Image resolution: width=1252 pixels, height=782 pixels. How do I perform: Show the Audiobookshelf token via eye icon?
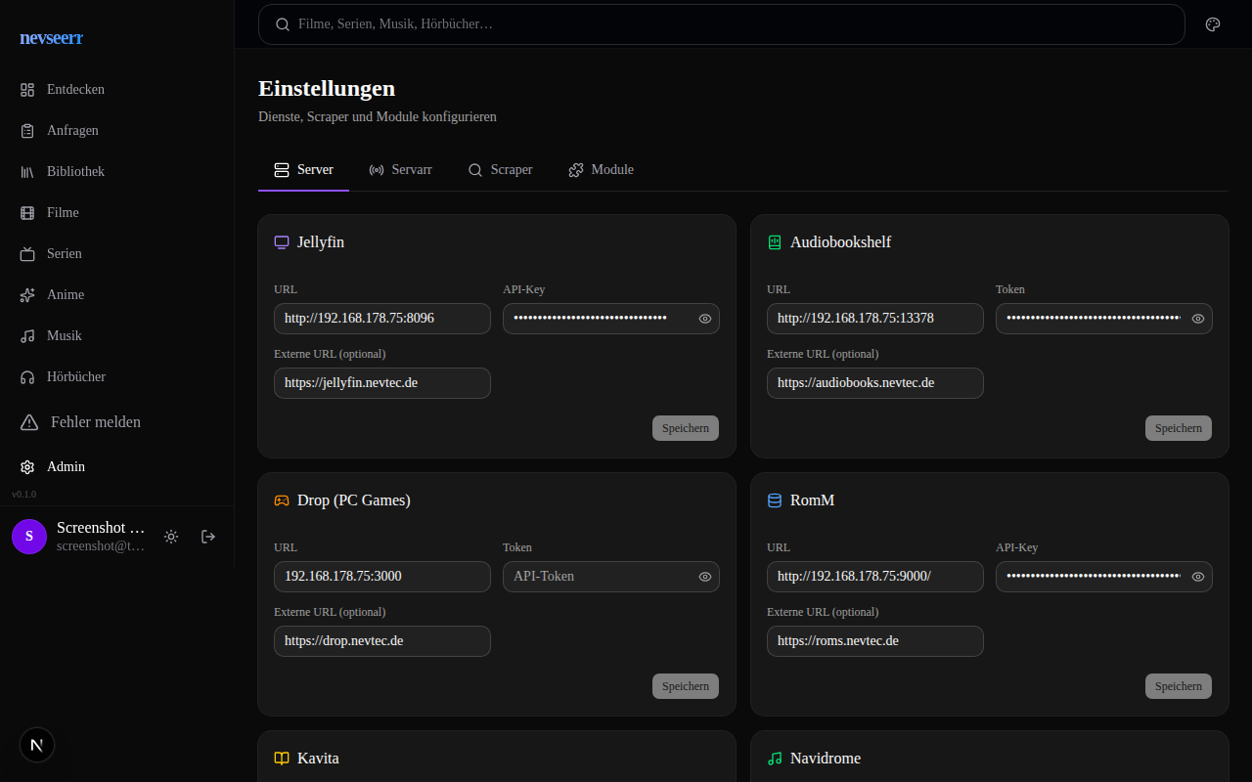(x=1198, y=319)
